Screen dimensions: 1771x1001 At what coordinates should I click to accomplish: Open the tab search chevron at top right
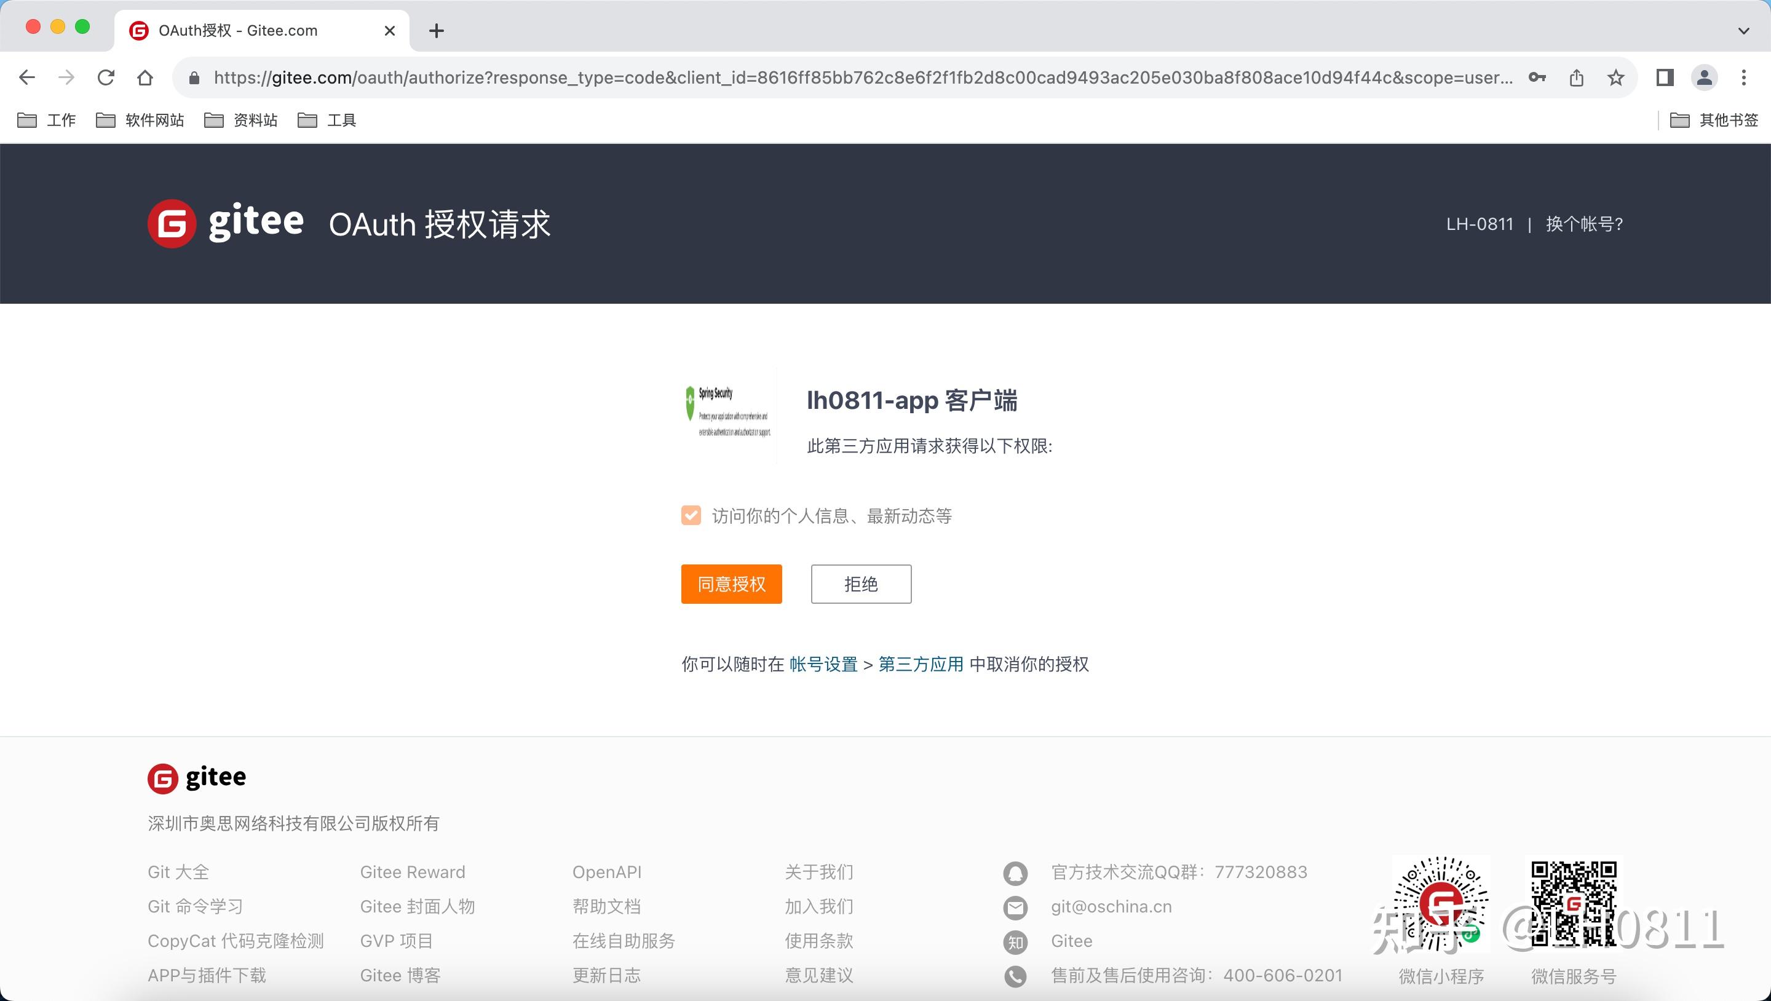click(1743, 30)
